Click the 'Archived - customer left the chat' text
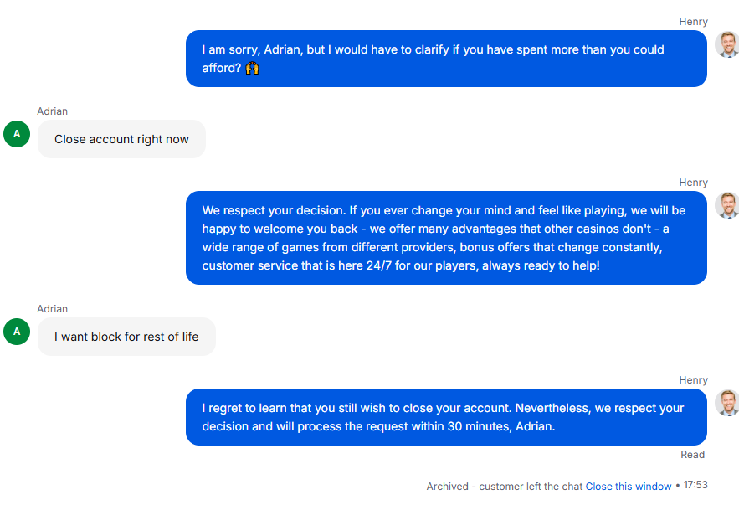Viewport: 739px width, 510px height. 505,486
